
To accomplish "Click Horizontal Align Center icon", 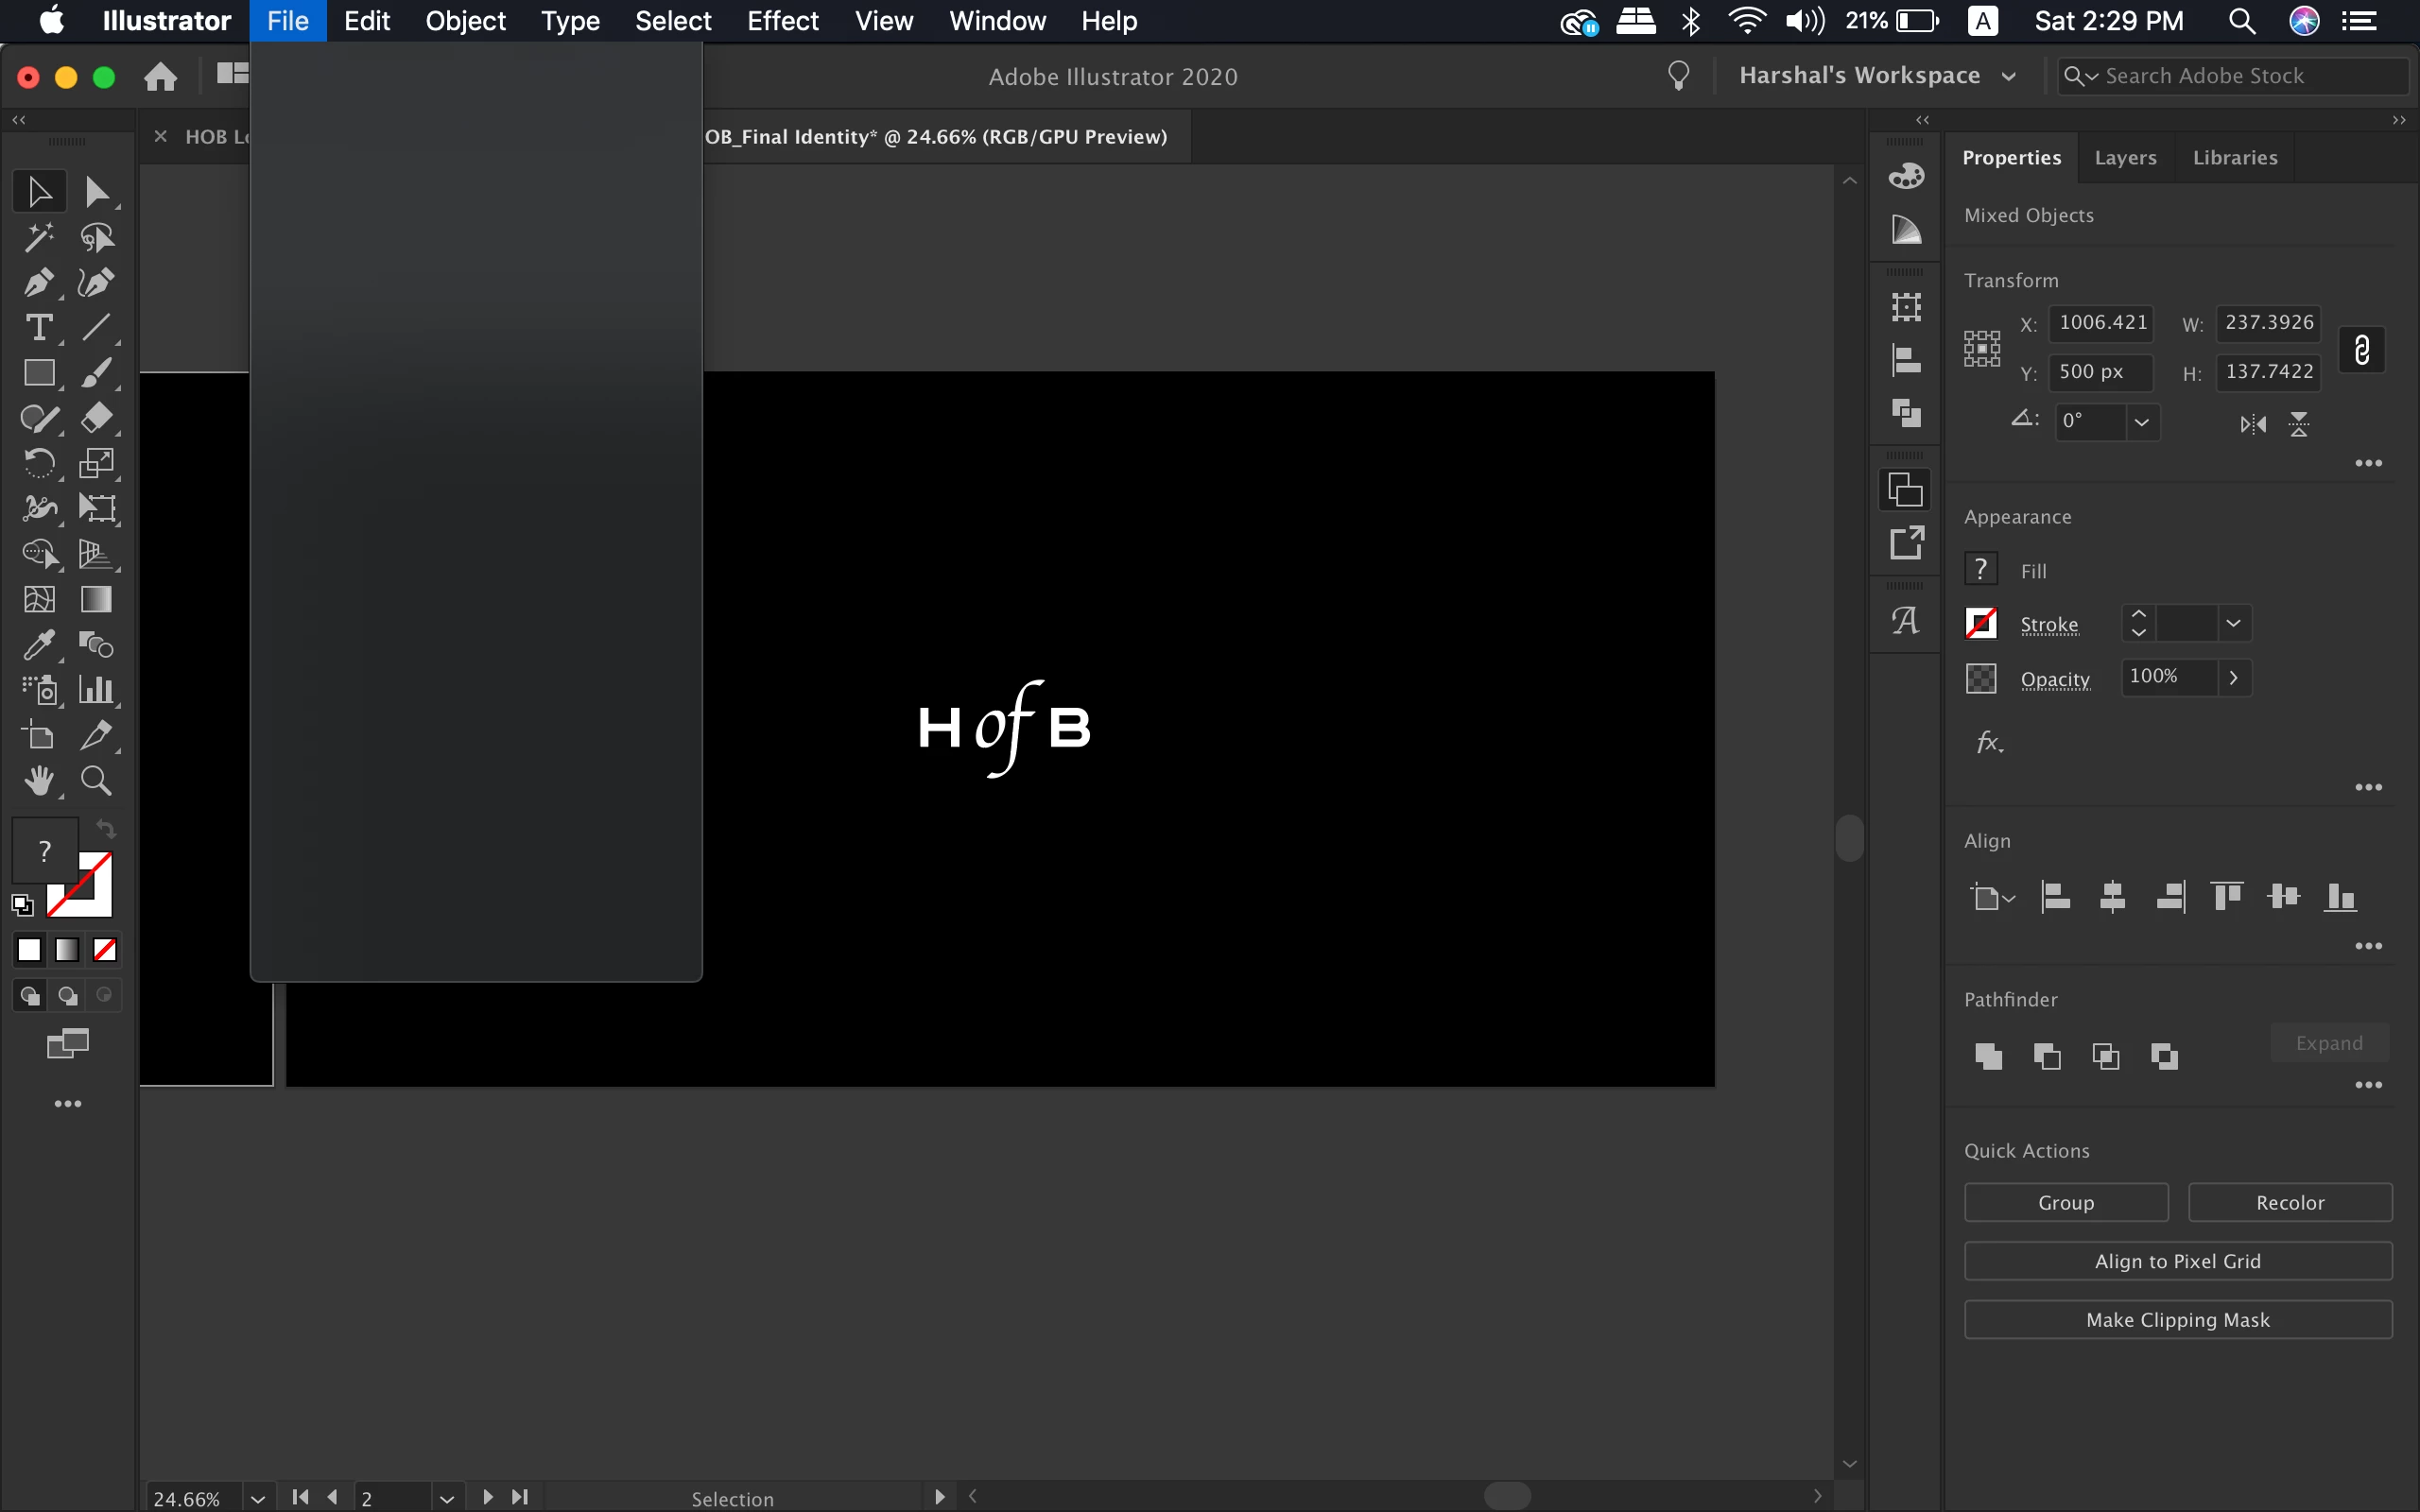I will [2112, 897].
